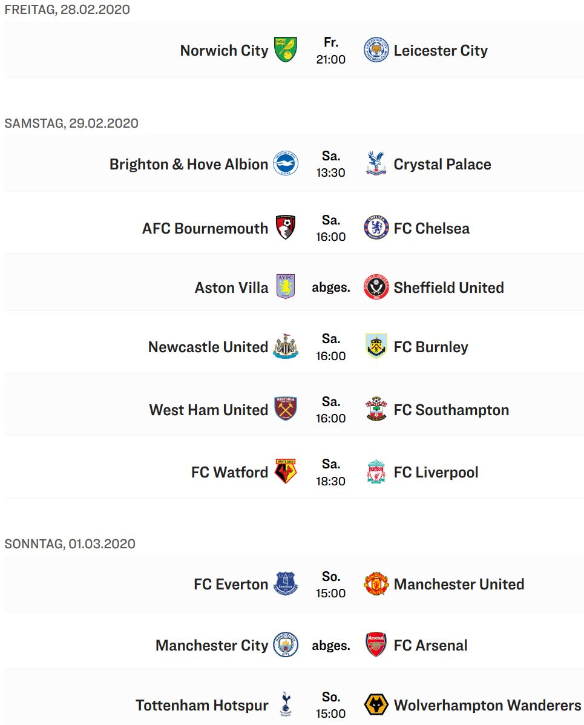Click the FC Burnley team name
This screenshot has height=725, width=584.
431,347
